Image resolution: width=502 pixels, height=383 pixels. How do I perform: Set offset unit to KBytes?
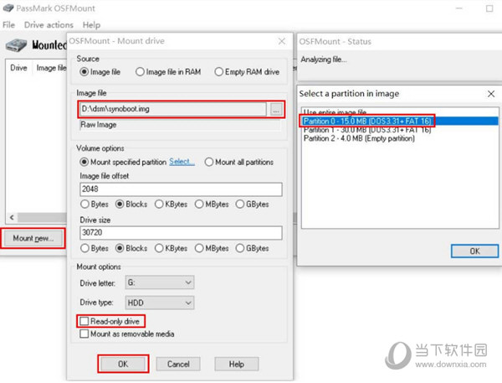(x=159, y=204)
